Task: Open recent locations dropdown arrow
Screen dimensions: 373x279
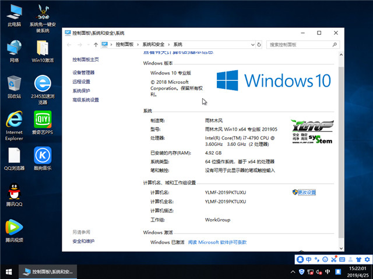Action: pyautogui.click(x=88, y=45)
